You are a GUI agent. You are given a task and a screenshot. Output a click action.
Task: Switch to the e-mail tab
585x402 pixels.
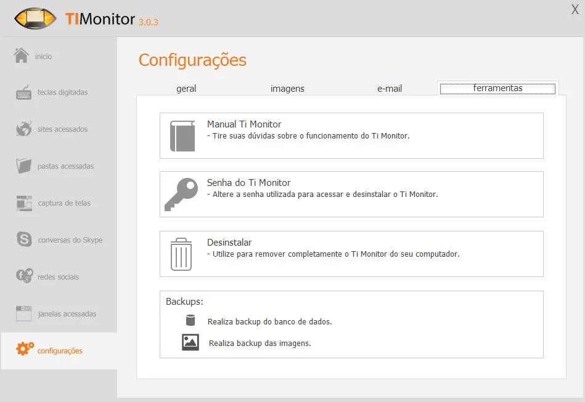pos(390,89)
